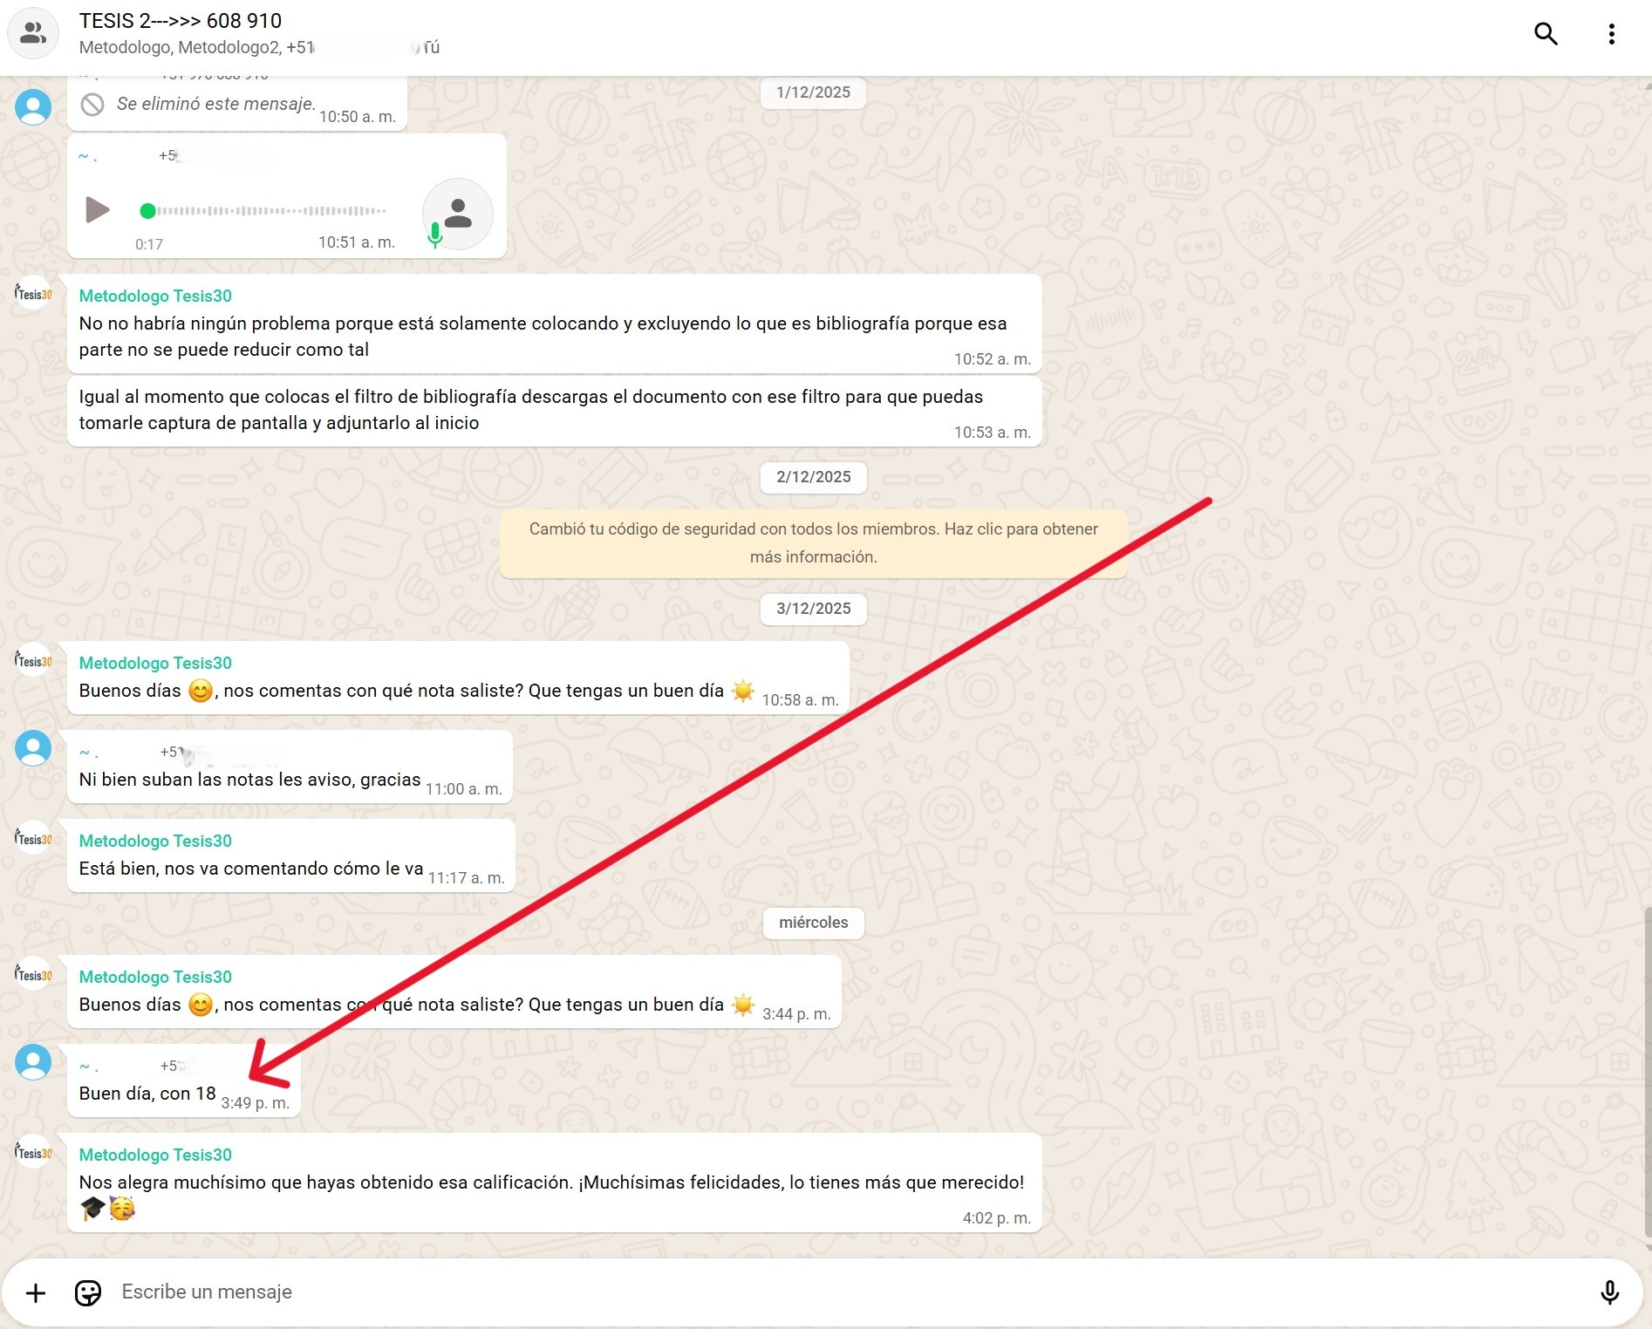
Task: Click the 2/12/2025 date chip
Action: (813, 477)
